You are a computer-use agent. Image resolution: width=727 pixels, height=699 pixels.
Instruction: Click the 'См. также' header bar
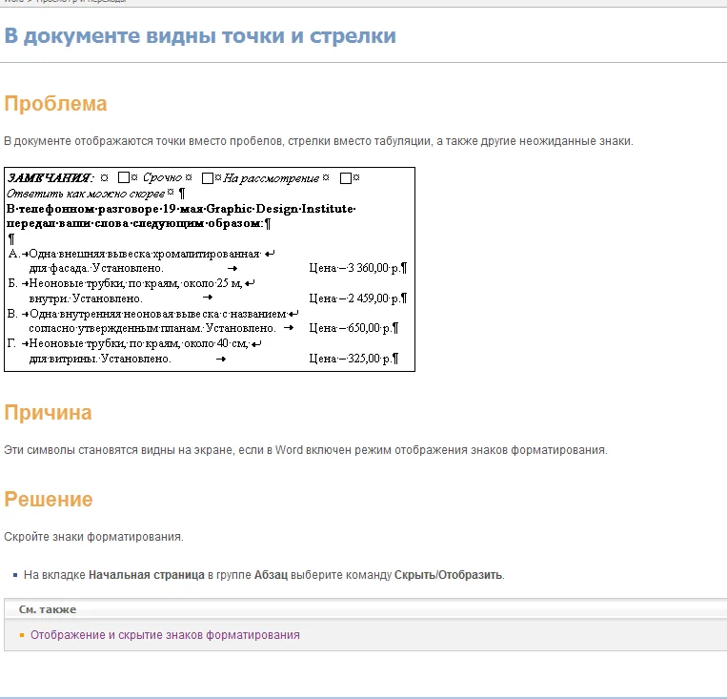click(365, 609)
